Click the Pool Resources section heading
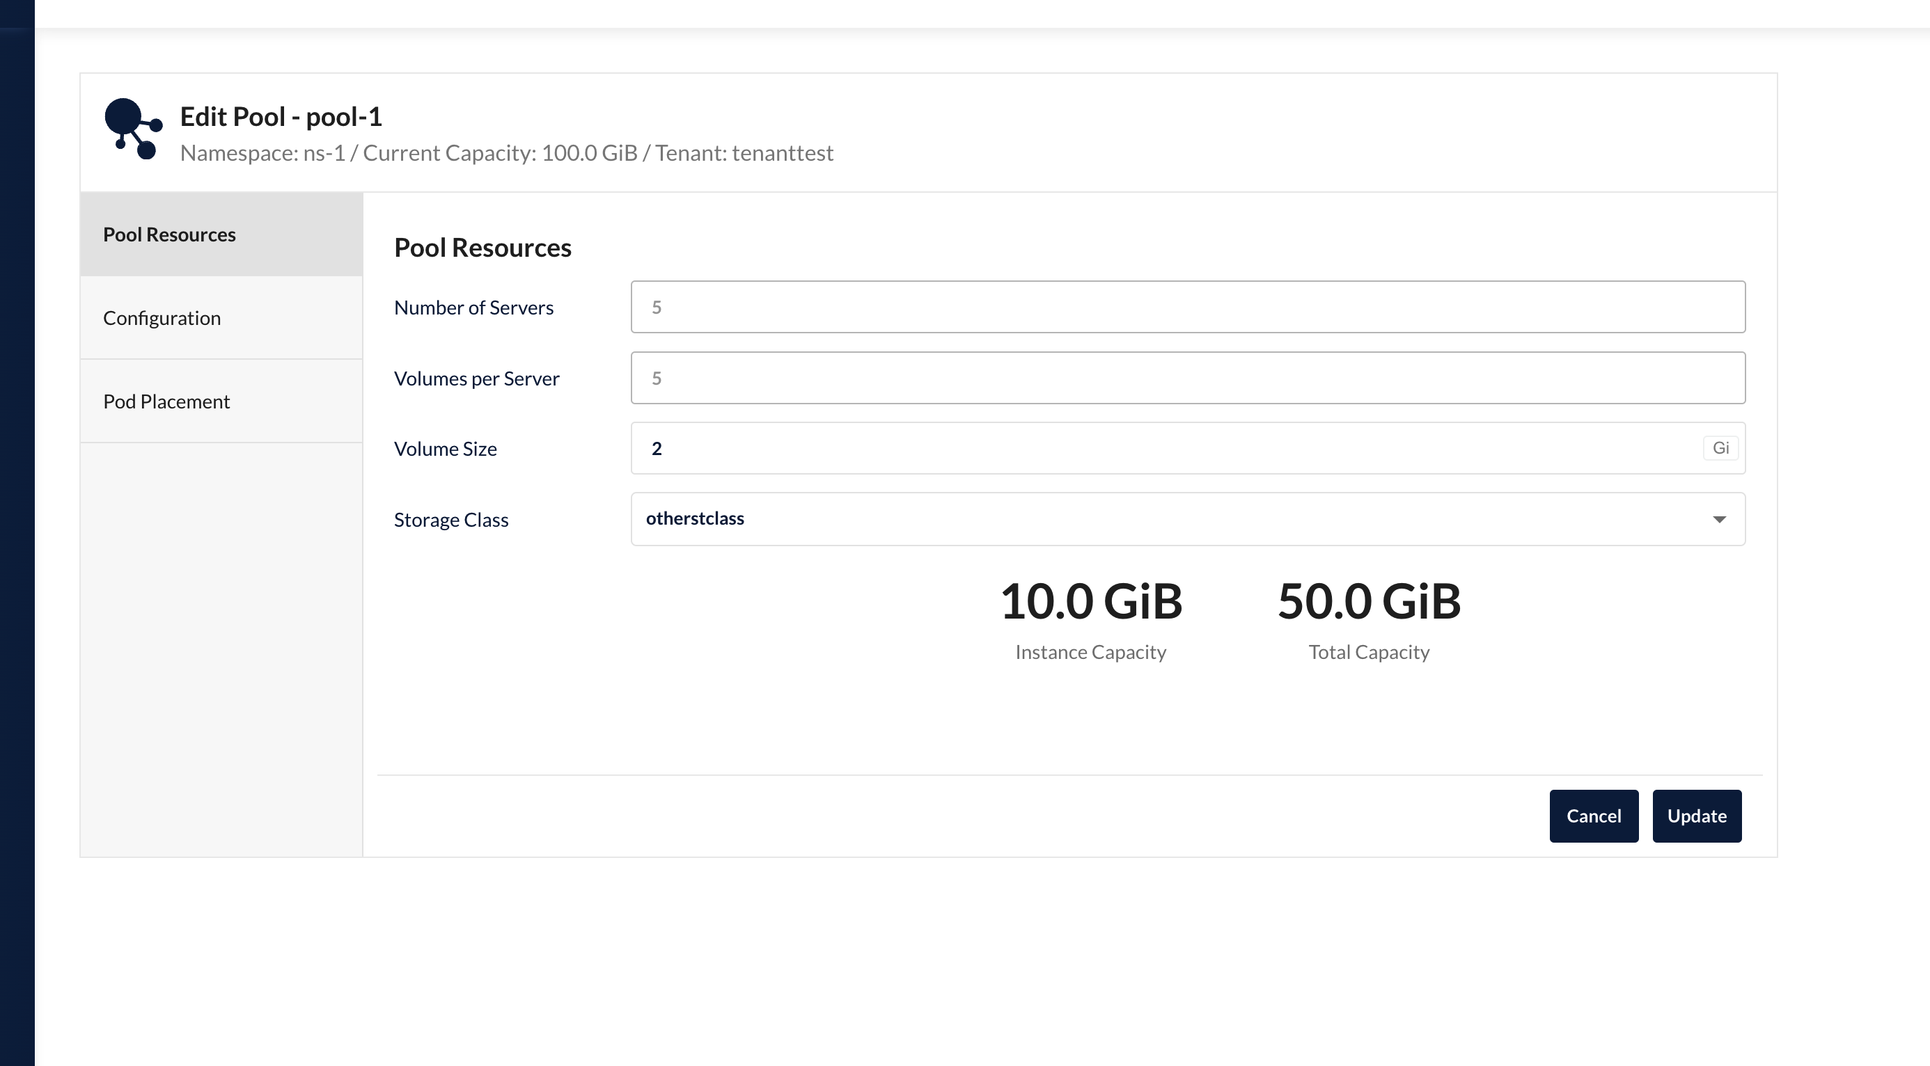The image size is (1930, 1066). (x=482, y=248)
